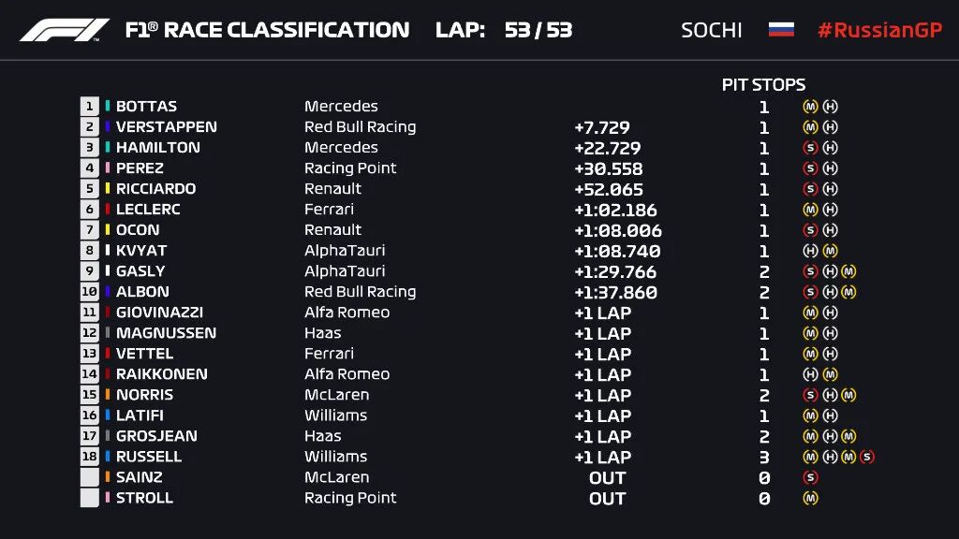Click Perez's pink team color bar
The width and height of the screenshot is (959, 539).
pos(108,168)
